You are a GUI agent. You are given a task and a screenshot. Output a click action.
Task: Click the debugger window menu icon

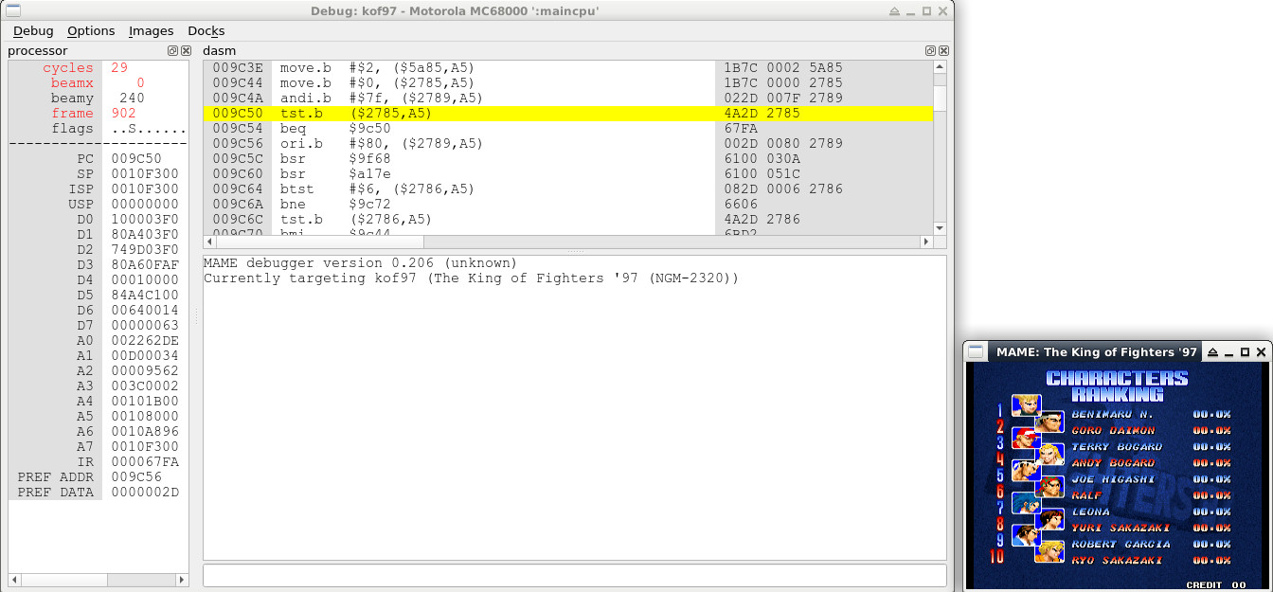click(13, 11)
